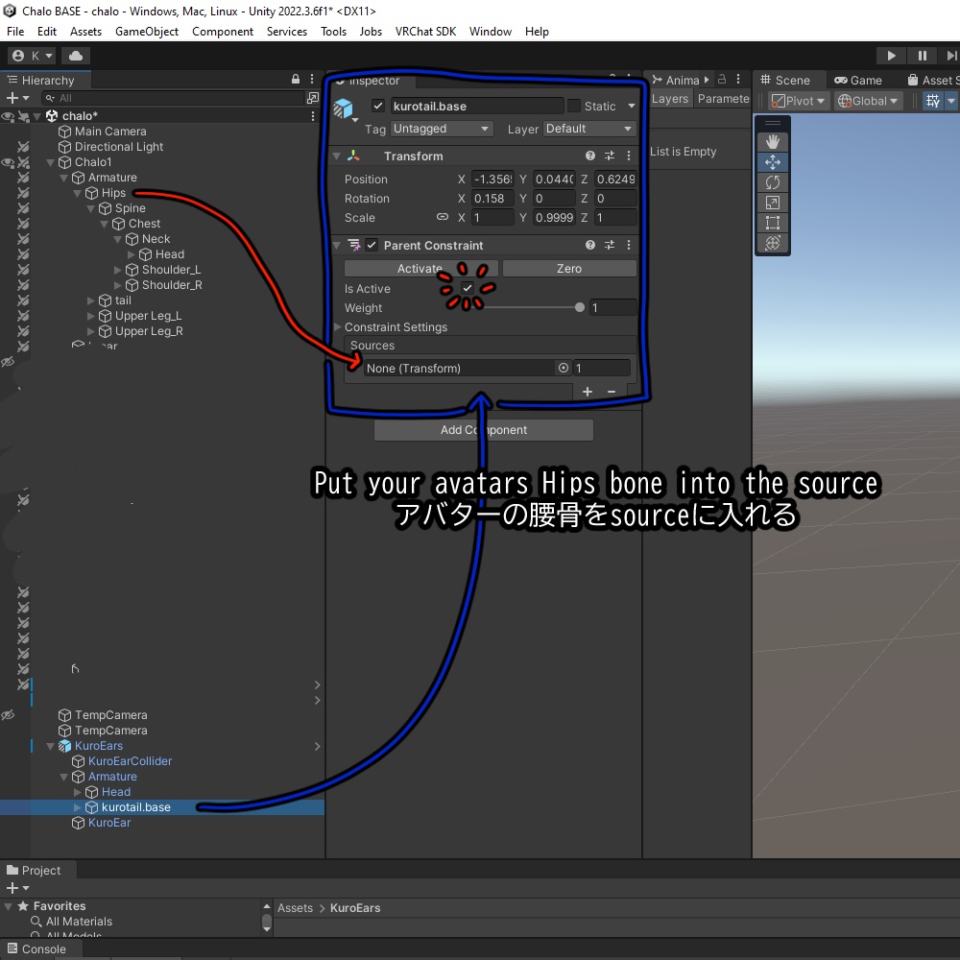This screenshot has height=960, width=960.
Task: Toggle constrained scale proportions link
Action: pos(442,217)
